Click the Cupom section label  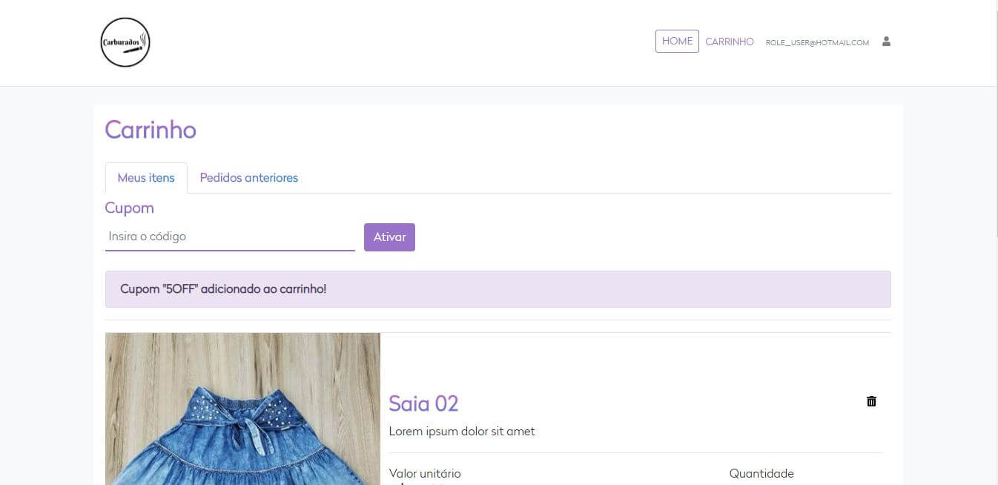tap(130, 208)
